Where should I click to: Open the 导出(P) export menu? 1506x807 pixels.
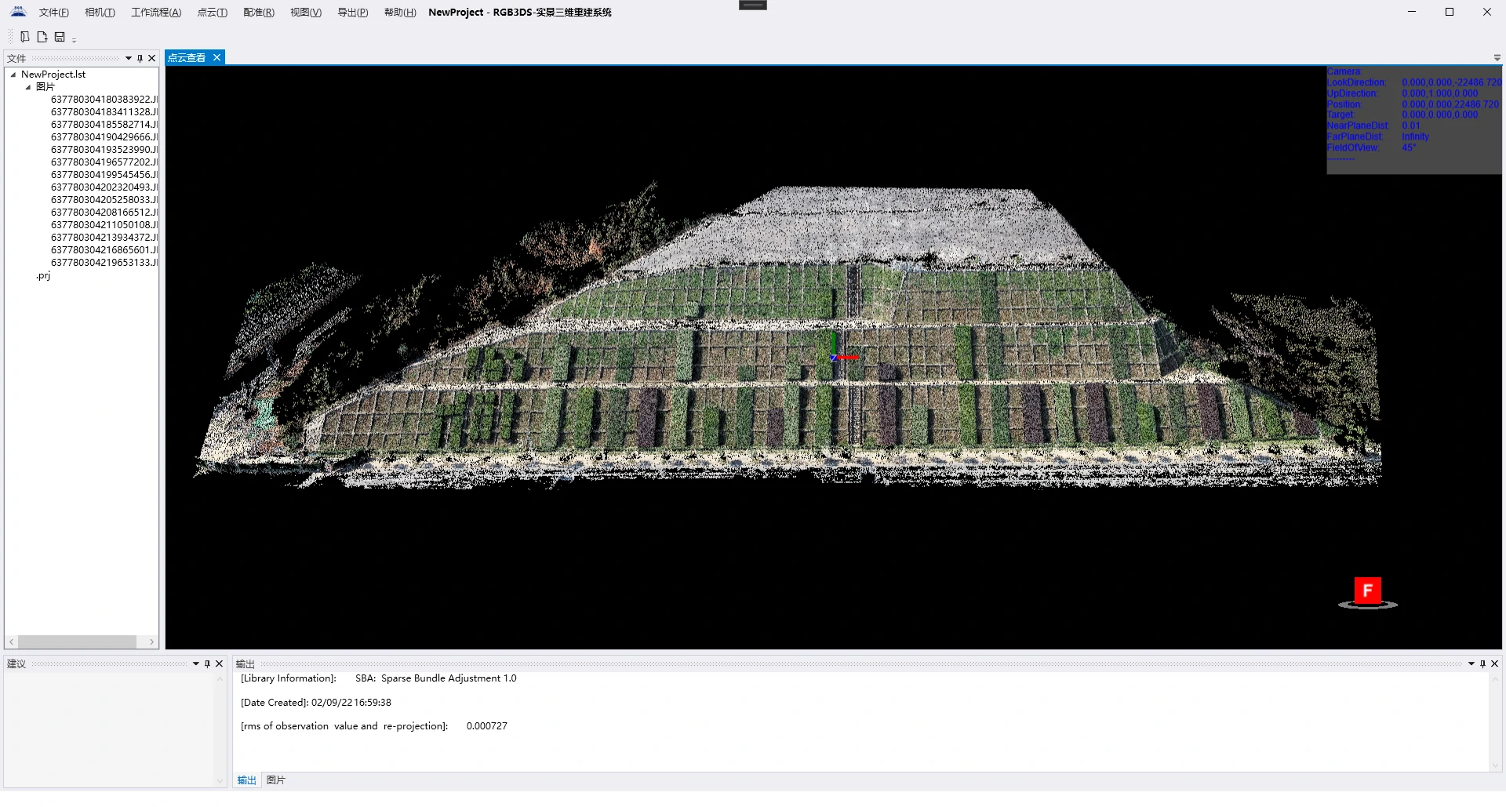coord(352,13)
